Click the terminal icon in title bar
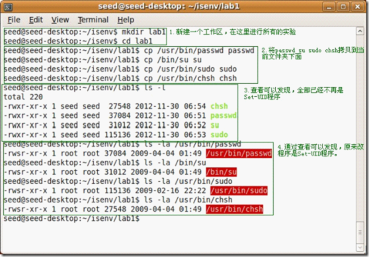Viewport: 369px width, 257px height. click(x=8, y=7)
